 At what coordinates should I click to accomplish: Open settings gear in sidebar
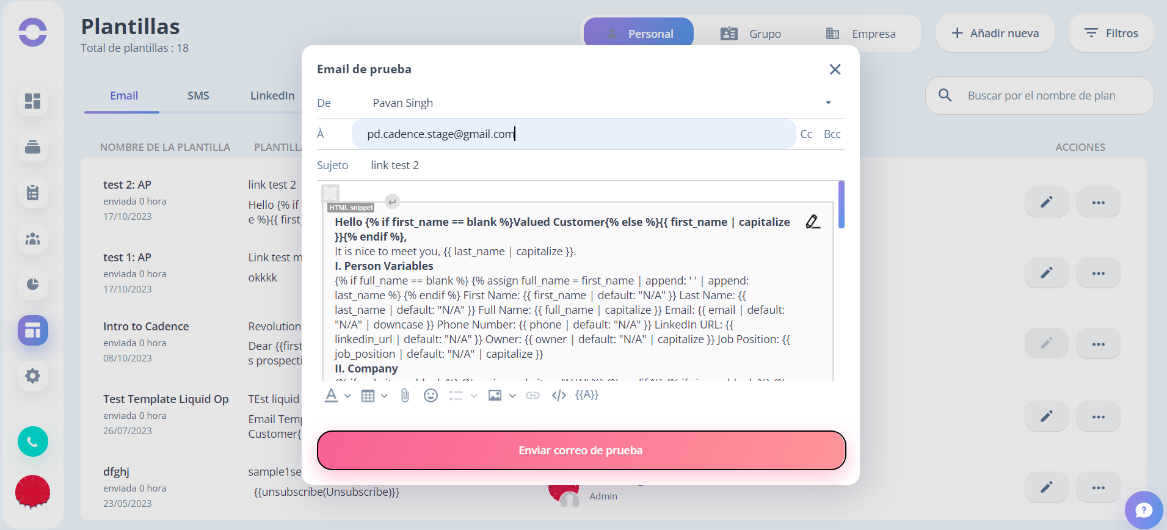click(x=33, y=376)
